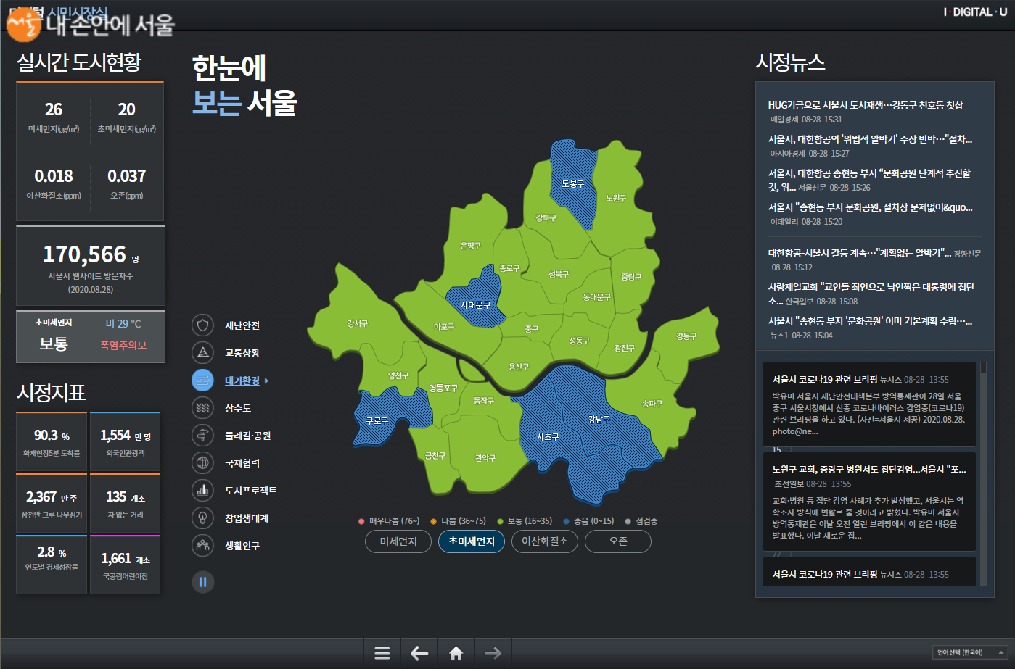Pause the map animation
Image resolution: width=1015 pixels, height=669 pixels.
tap(203, 582)
